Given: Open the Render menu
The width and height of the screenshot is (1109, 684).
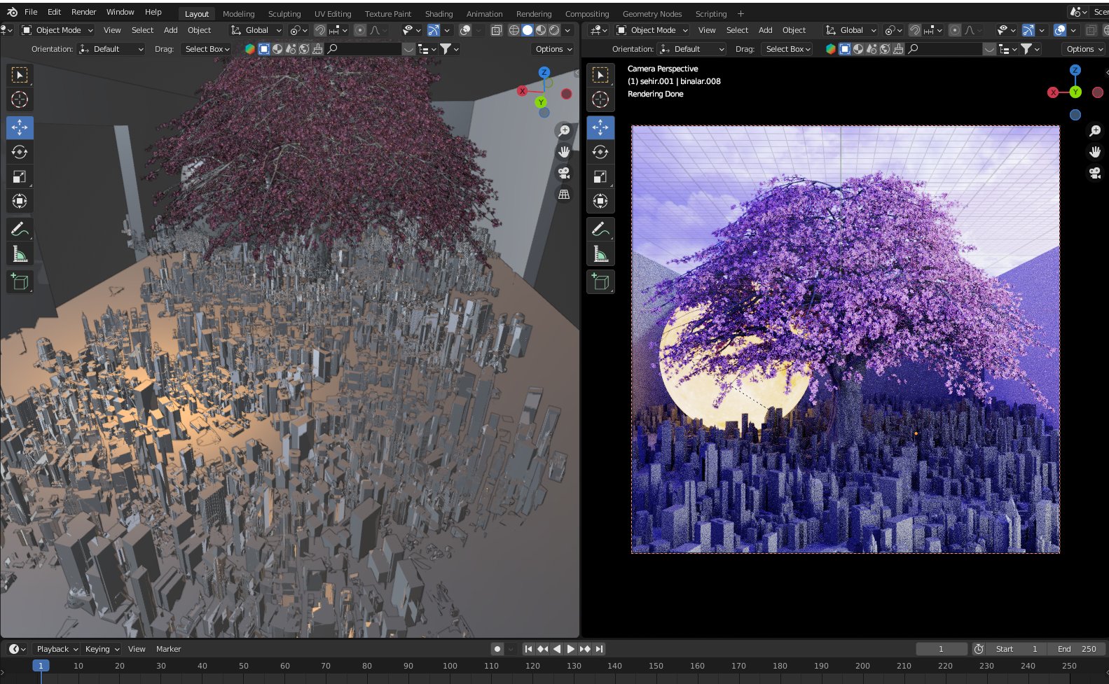Looking at the screenshot, I should (x=83, y=12).
